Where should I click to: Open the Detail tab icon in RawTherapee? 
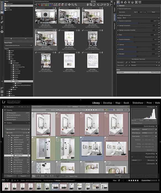pyautogui.click(x=122, y=2)
